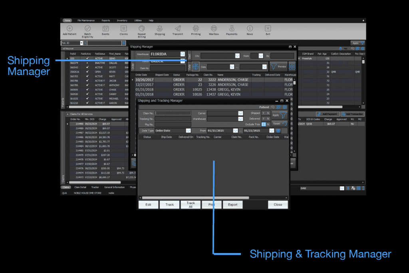Expand the Carrier dropdown
409x273 pixels.
(x=240, y=113)
